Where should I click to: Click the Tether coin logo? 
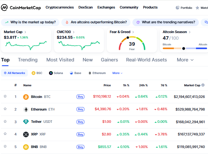click(x=26, y=122)
